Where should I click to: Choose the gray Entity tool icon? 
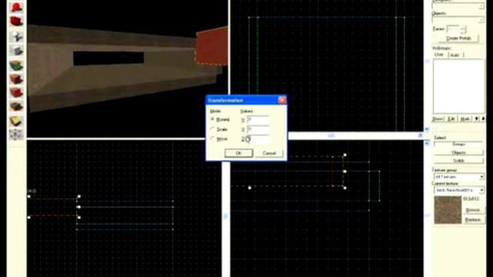(x=16, y=51)
